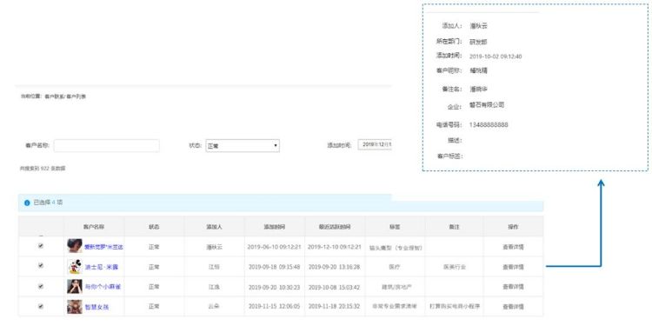Click 云朵 in the 添加人 column

(214, 307)
